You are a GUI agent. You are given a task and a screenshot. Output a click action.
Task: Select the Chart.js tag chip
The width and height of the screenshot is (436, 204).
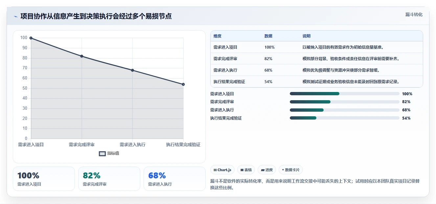[x=222, y=170]
